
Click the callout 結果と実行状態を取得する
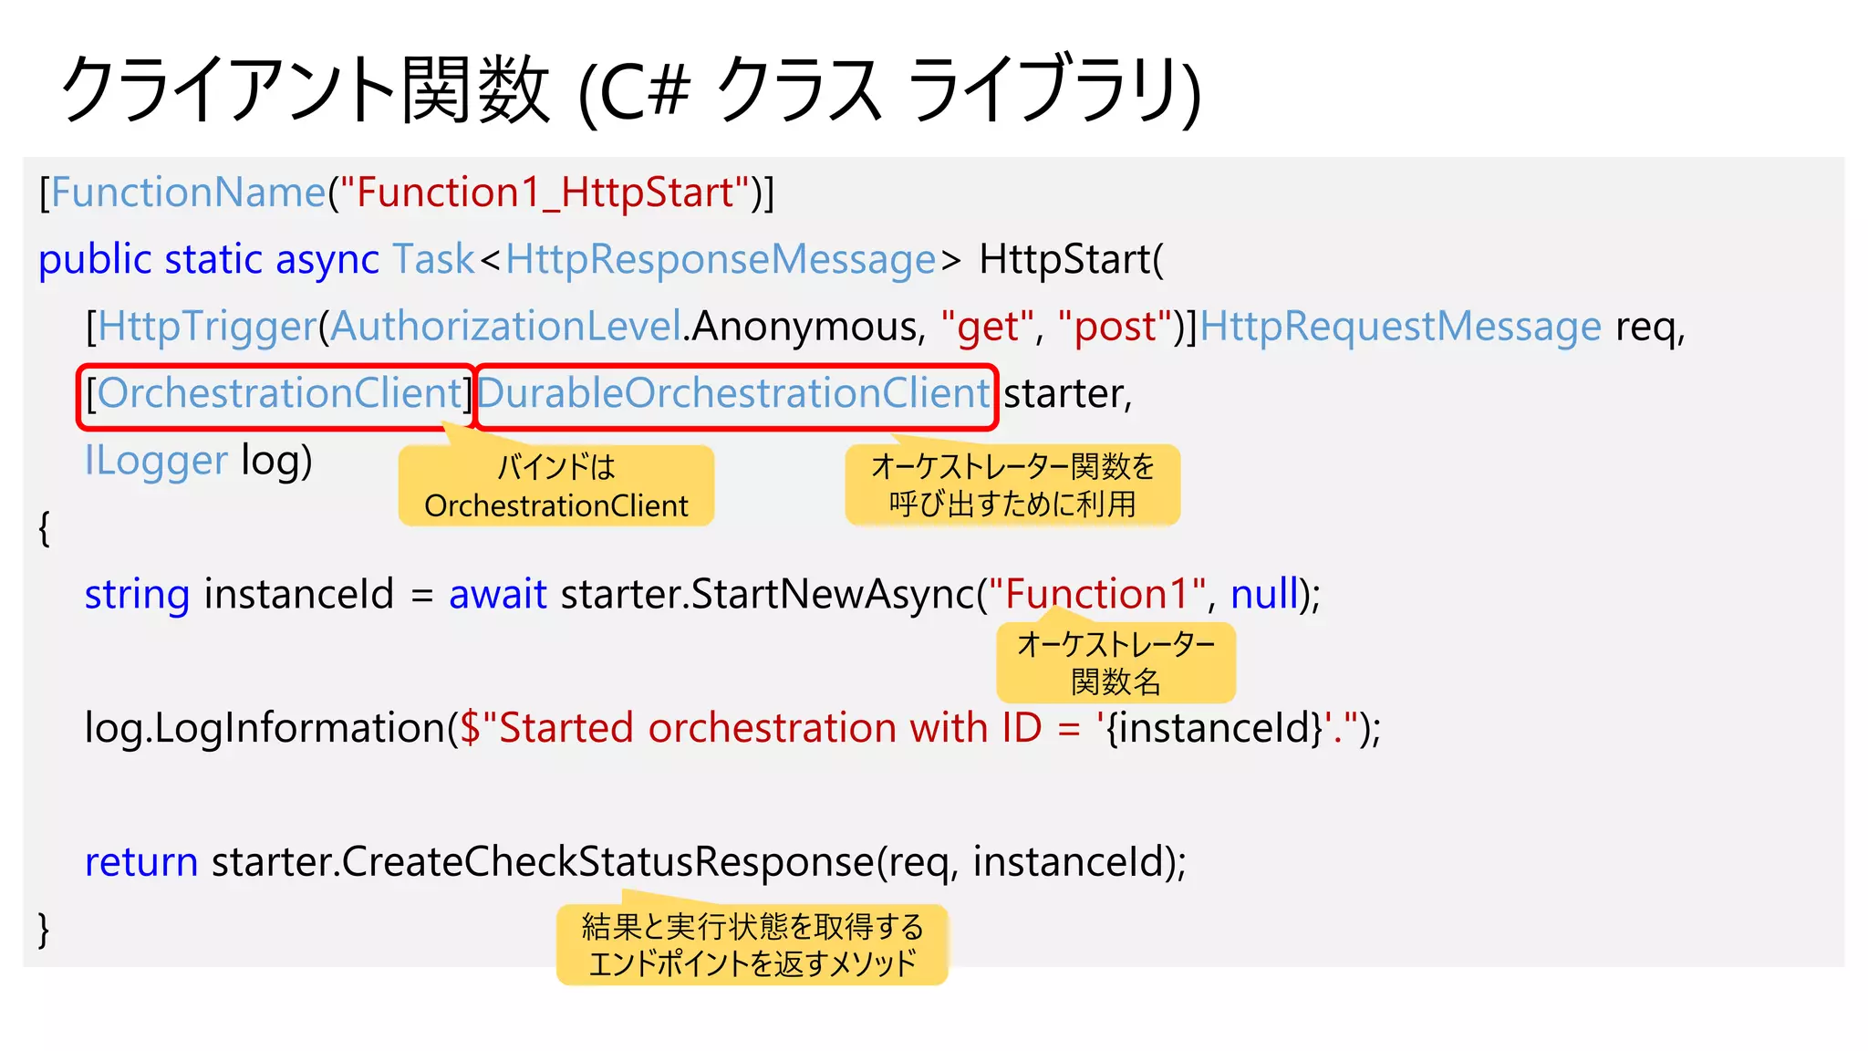point(752,944)
